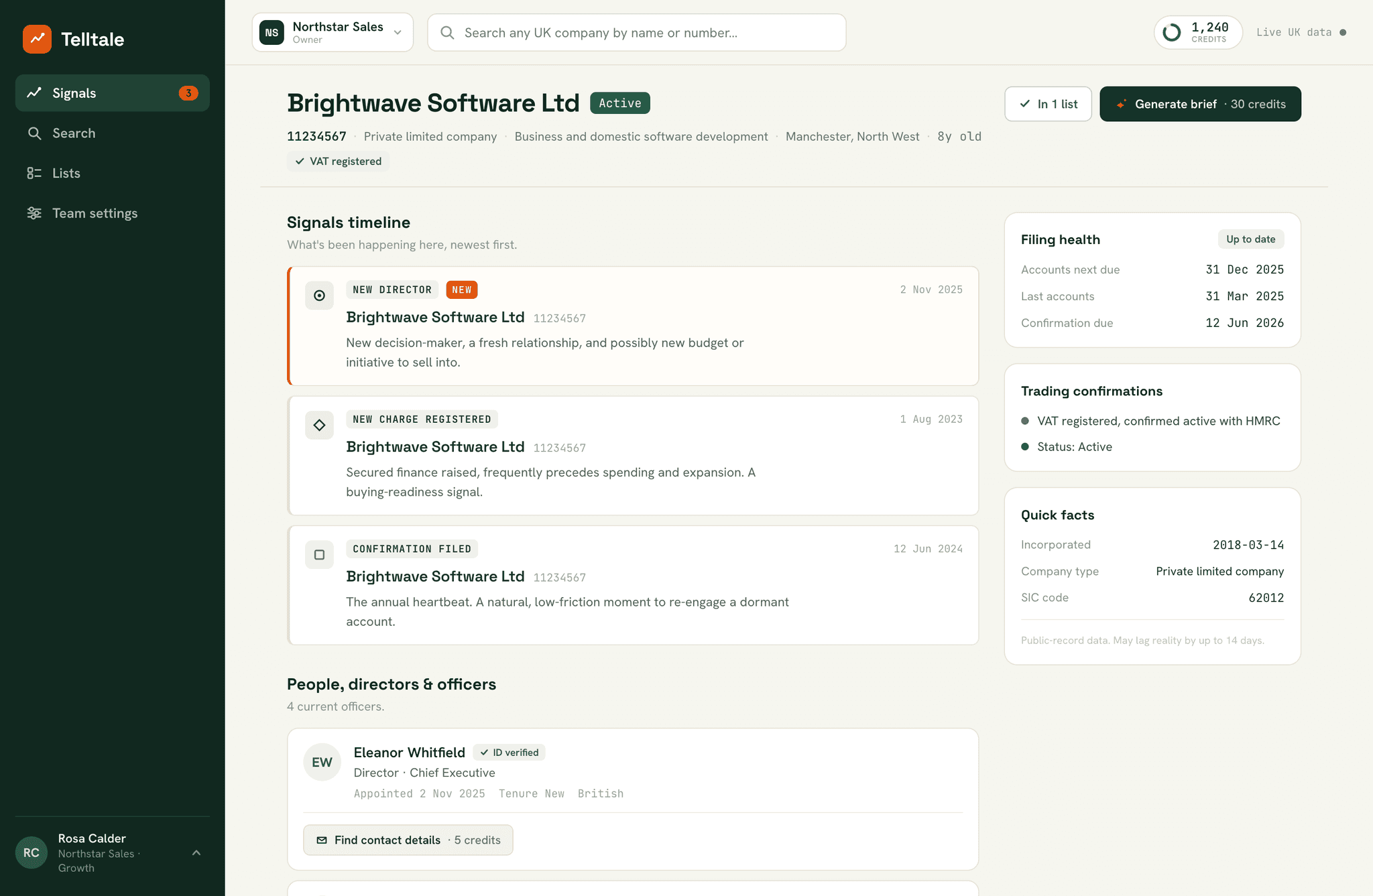Expand the Rosa Calder account menu chevron
Image resolution: width=1373 pixels, height=896 pixels.
(x=196, y=853)
